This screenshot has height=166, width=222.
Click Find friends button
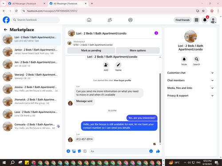(182, 20)
